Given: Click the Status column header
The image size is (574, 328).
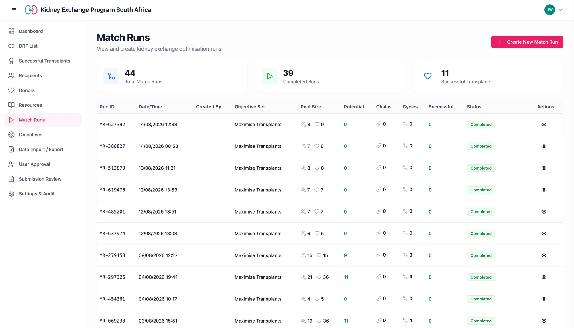Looking at the screenshot, I should pos(474,107).
